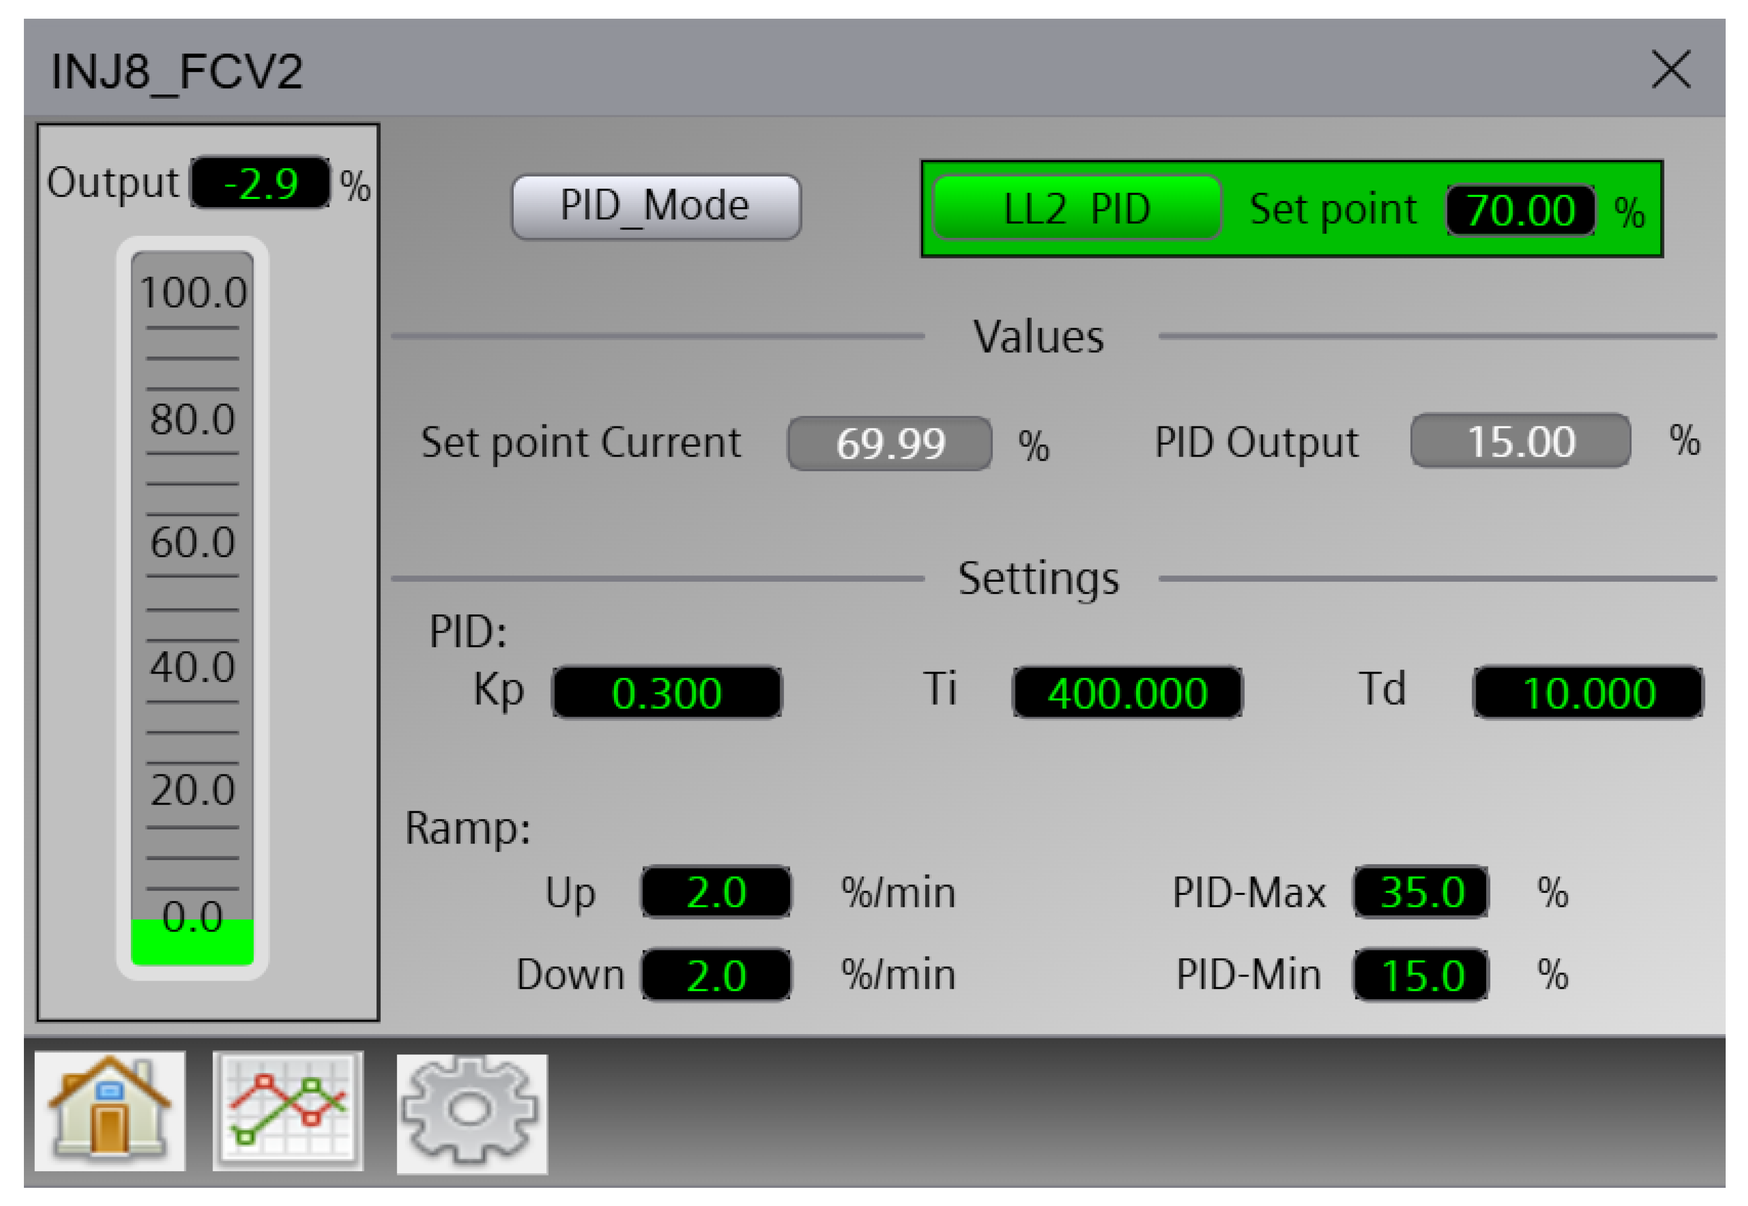Edit the Ramp Up 2.0 value
Screen dimensions: 1748x1206
pos(716,892)
